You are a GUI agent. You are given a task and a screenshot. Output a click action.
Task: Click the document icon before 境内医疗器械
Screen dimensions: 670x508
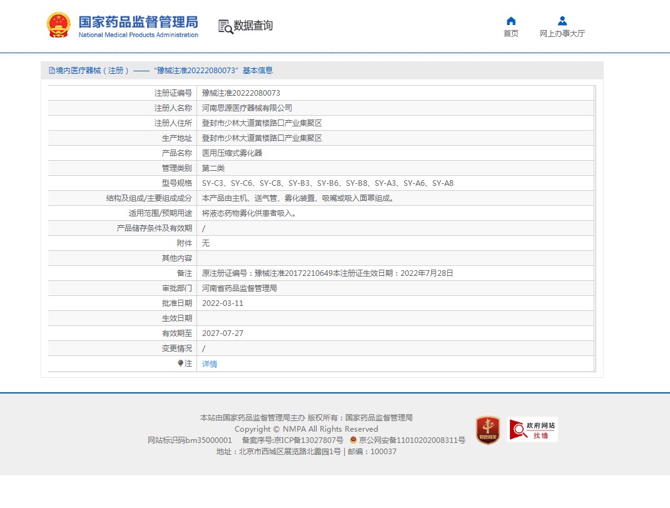pos(52,71)
